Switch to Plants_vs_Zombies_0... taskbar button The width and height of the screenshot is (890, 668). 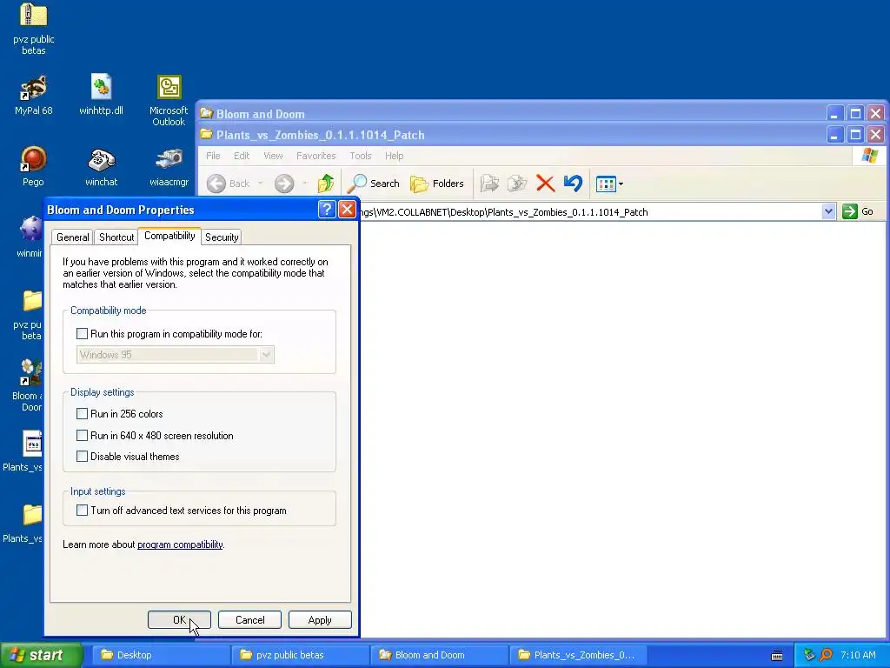tap(579, 655)
